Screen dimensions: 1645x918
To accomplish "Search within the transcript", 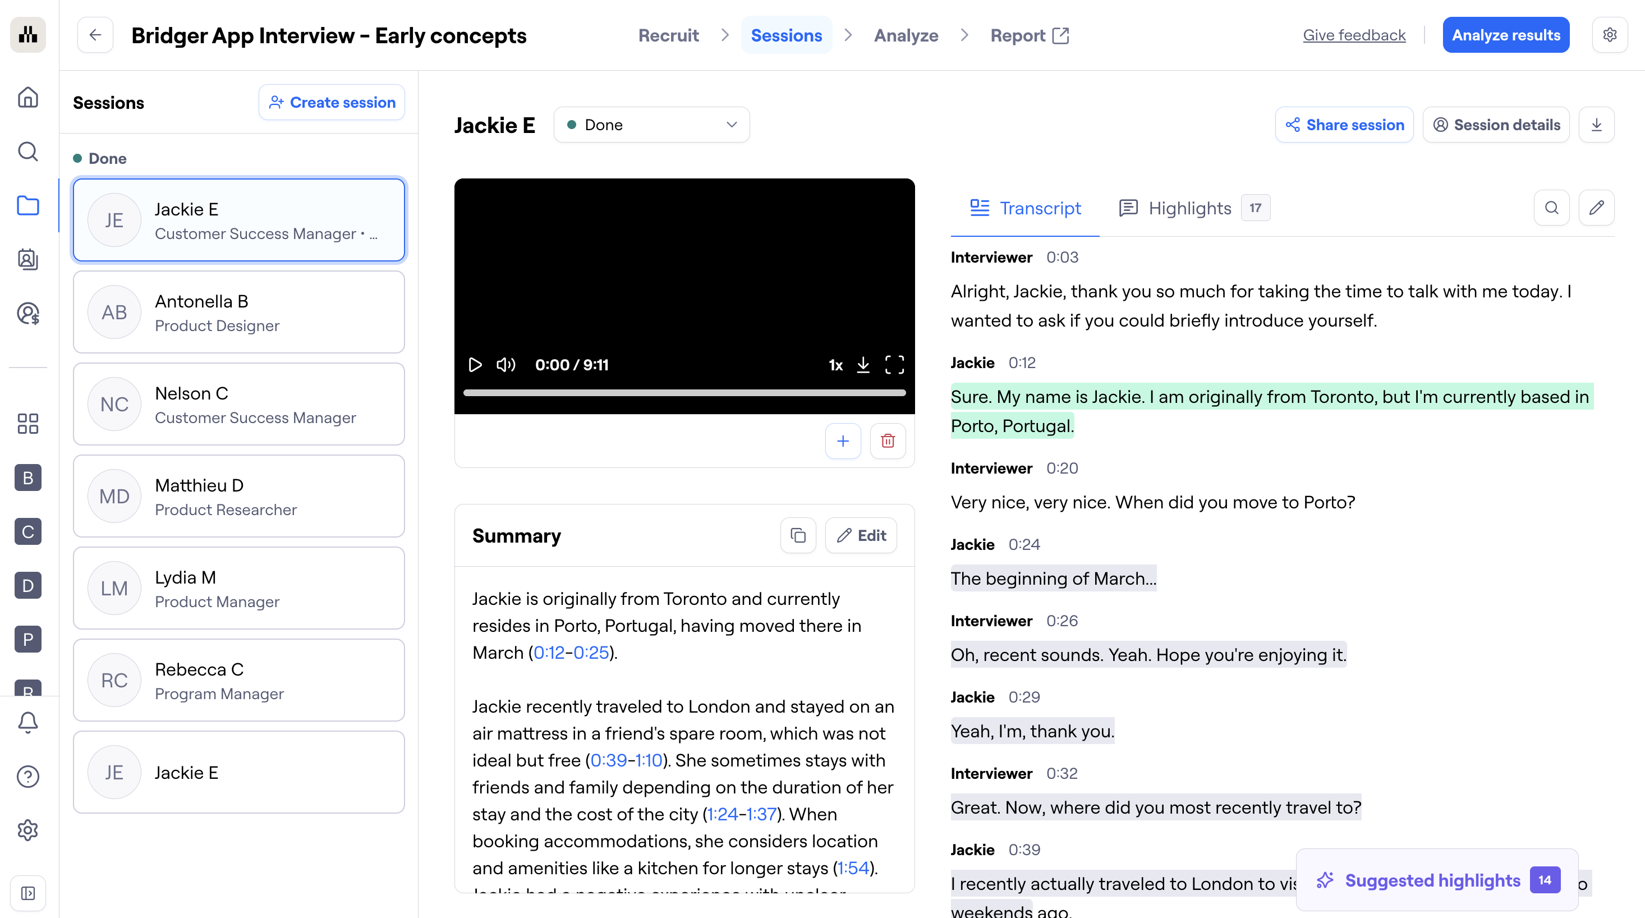I will coord(1551,208).
